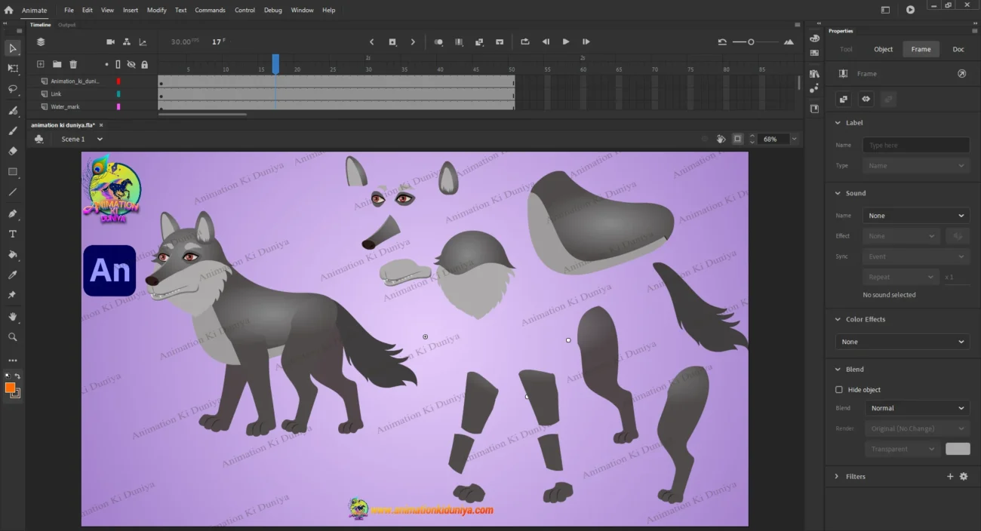This screenshot has width=981, height=531.
Task: Switch to the Object properties tab
Action: (x=883, y=49)
